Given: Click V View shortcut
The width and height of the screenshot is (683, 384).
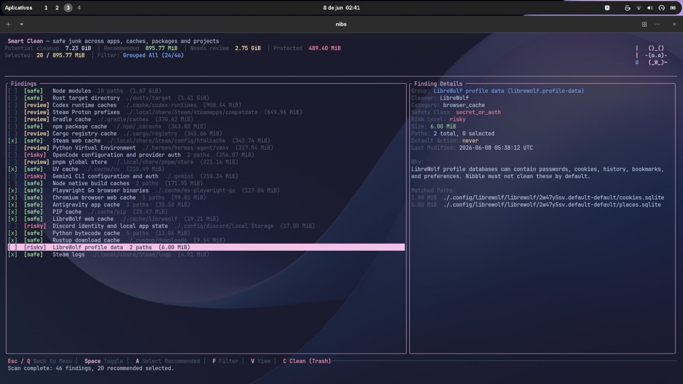Looking at the screenshot, I should (261, 361).
